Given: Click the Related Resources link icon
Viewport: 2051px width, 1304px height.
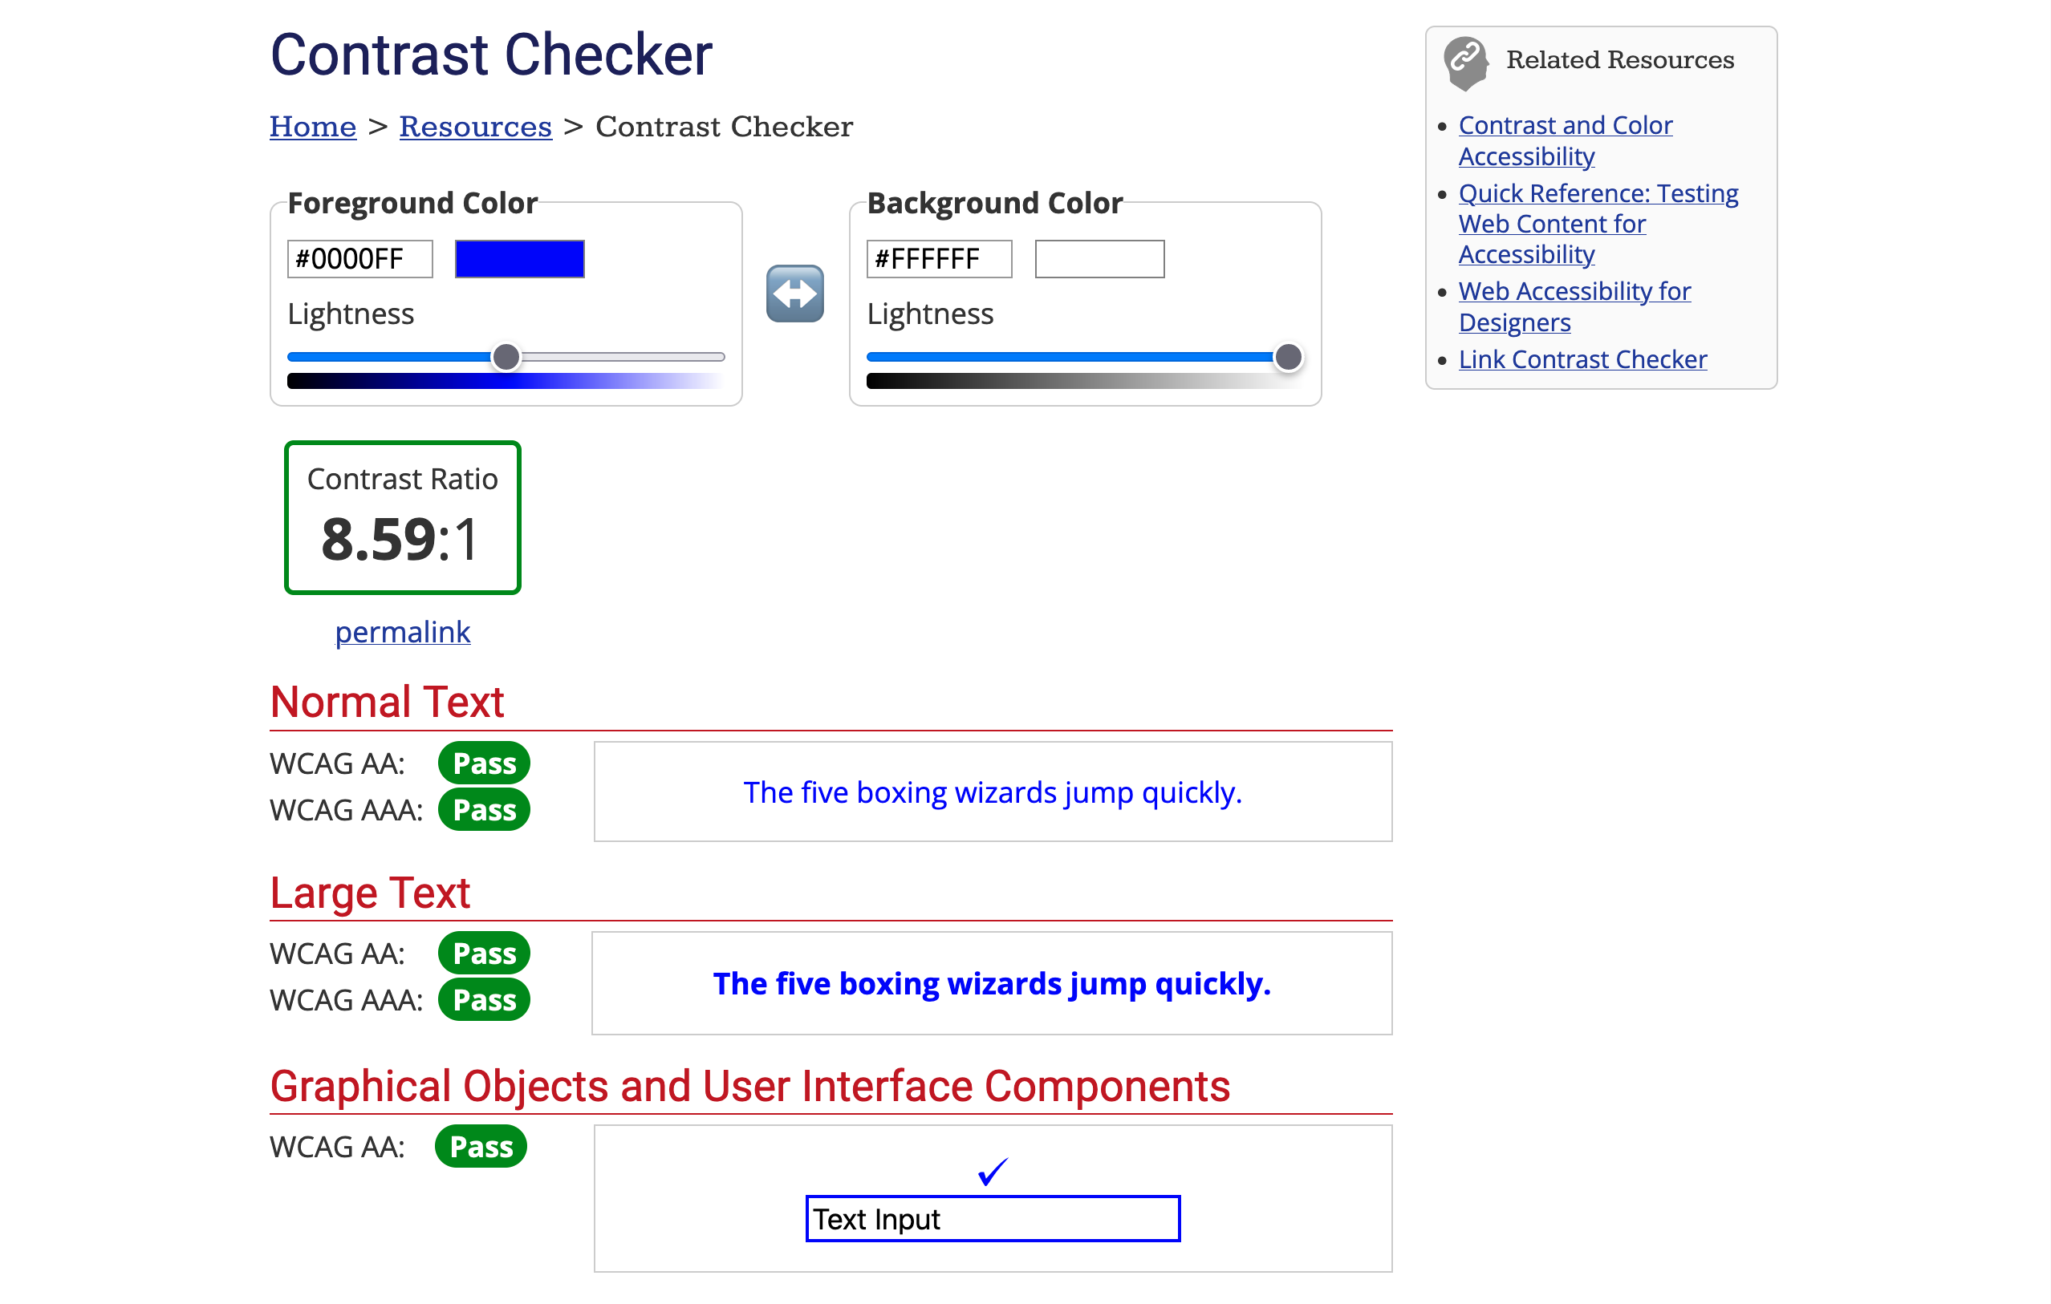Looking at the screenshot, I should [x=1466, y=60].
